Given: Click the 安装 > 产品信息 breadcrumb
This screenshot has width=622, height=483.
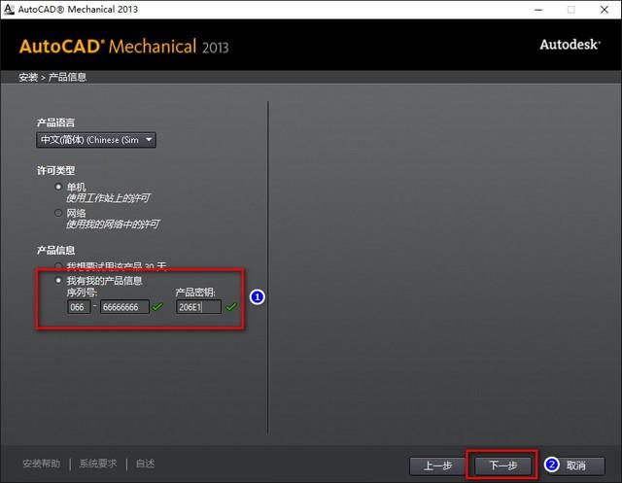Looking at the screenshot, I should click(x=52, y=78).
